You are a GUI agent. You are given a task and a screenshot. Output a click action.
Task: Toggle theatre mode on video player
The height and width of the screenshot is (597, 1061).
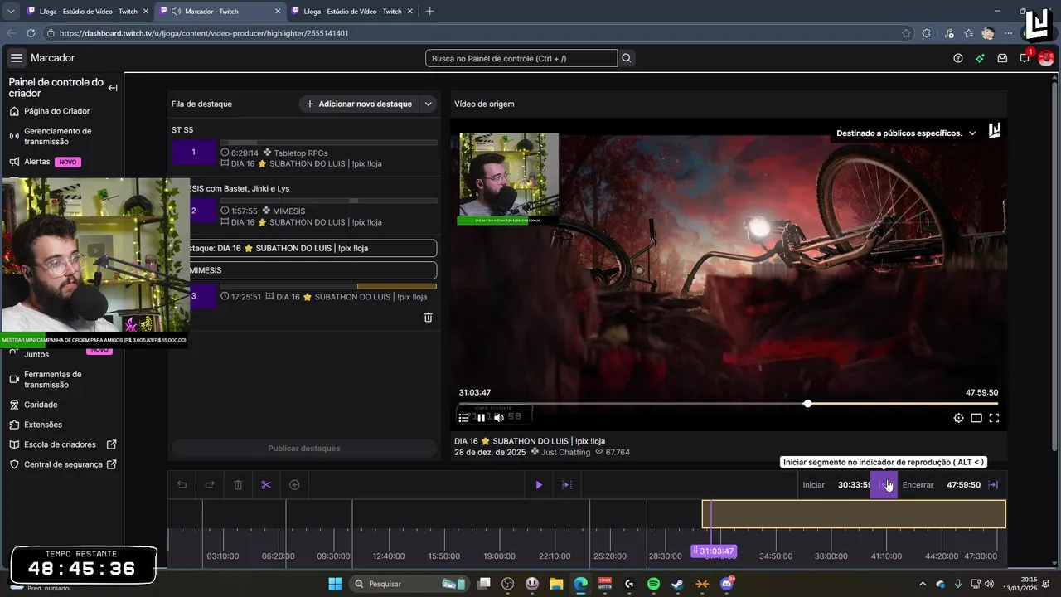coord(976,418)
